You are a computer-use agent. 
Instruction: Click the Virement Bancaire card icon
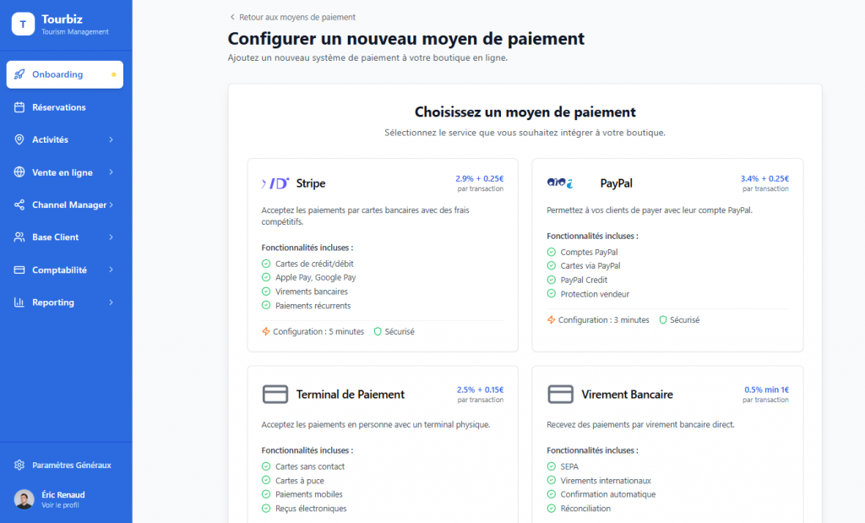[x=560, y=395]
